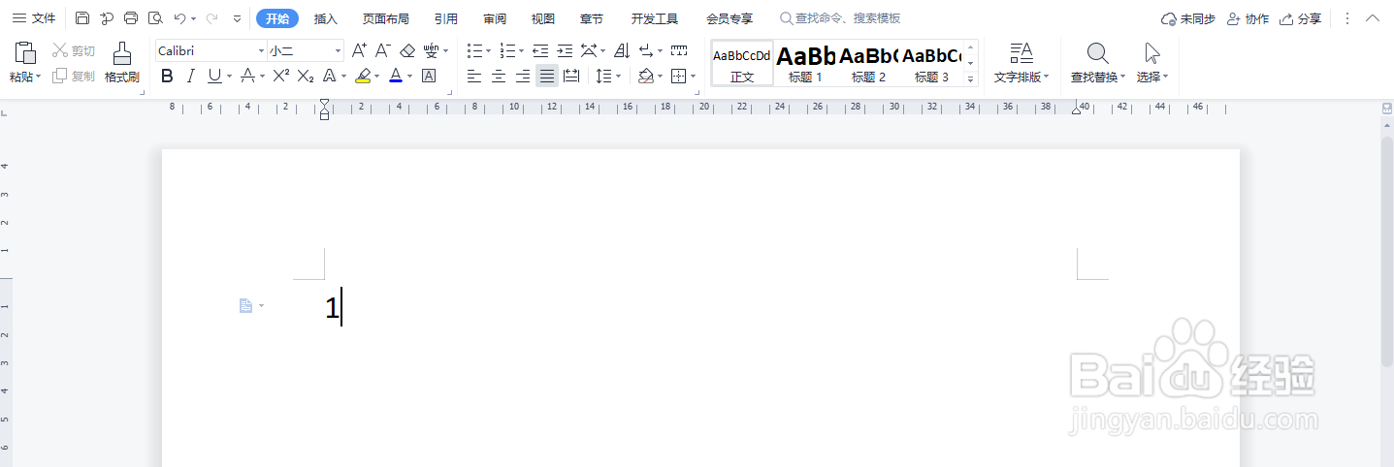1394x467 pixels.
Task: Apply the Heading 1 (标题 1) style
Action: click(x=805, y=63)
